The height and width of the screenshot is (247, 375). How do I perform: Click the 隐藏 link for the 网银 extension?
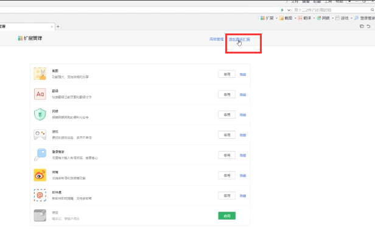(243, 115)
